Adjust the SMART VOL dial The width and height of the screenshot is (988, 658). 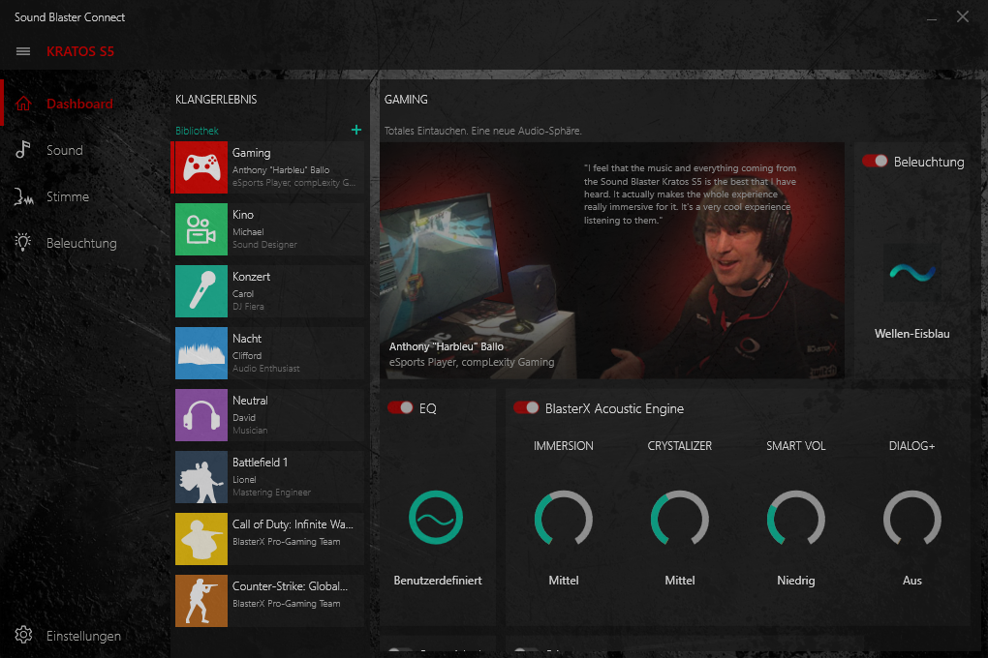tap(796, 519)
